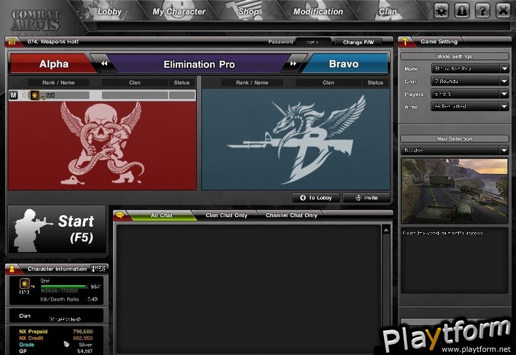Join the Alpha team header
The image size is (516, 355).
point(53,63)
